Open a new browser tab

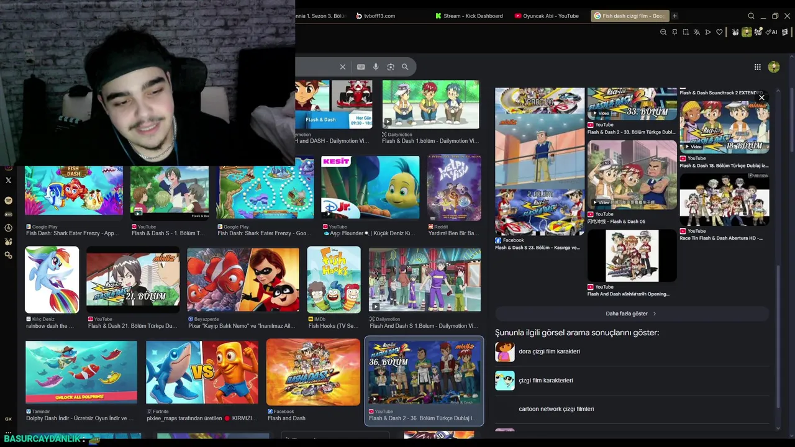(x=675, y=16)
